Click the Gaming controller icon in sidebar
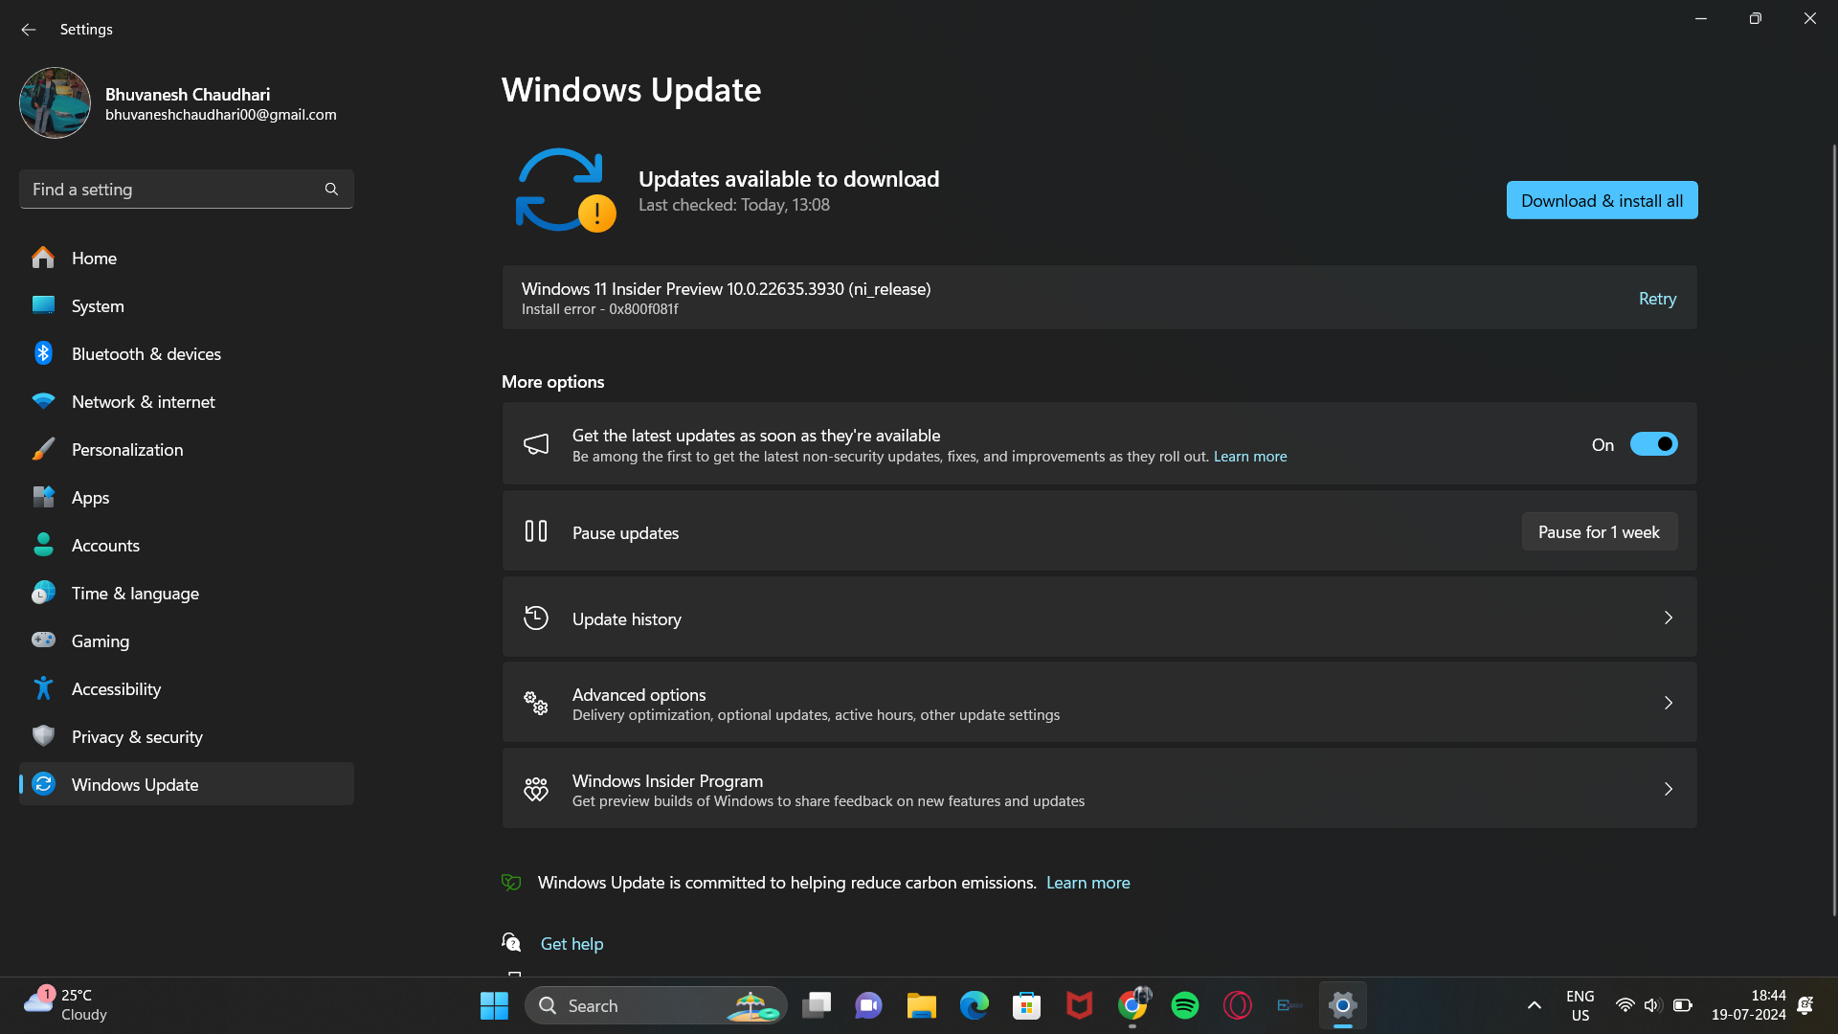 [x=43, y=641]
